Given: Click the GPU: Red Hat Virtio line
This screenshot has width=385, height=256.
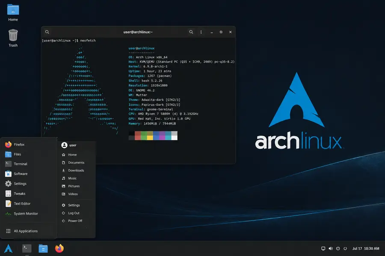Looking at the screenshot, I should click(160, 119).
